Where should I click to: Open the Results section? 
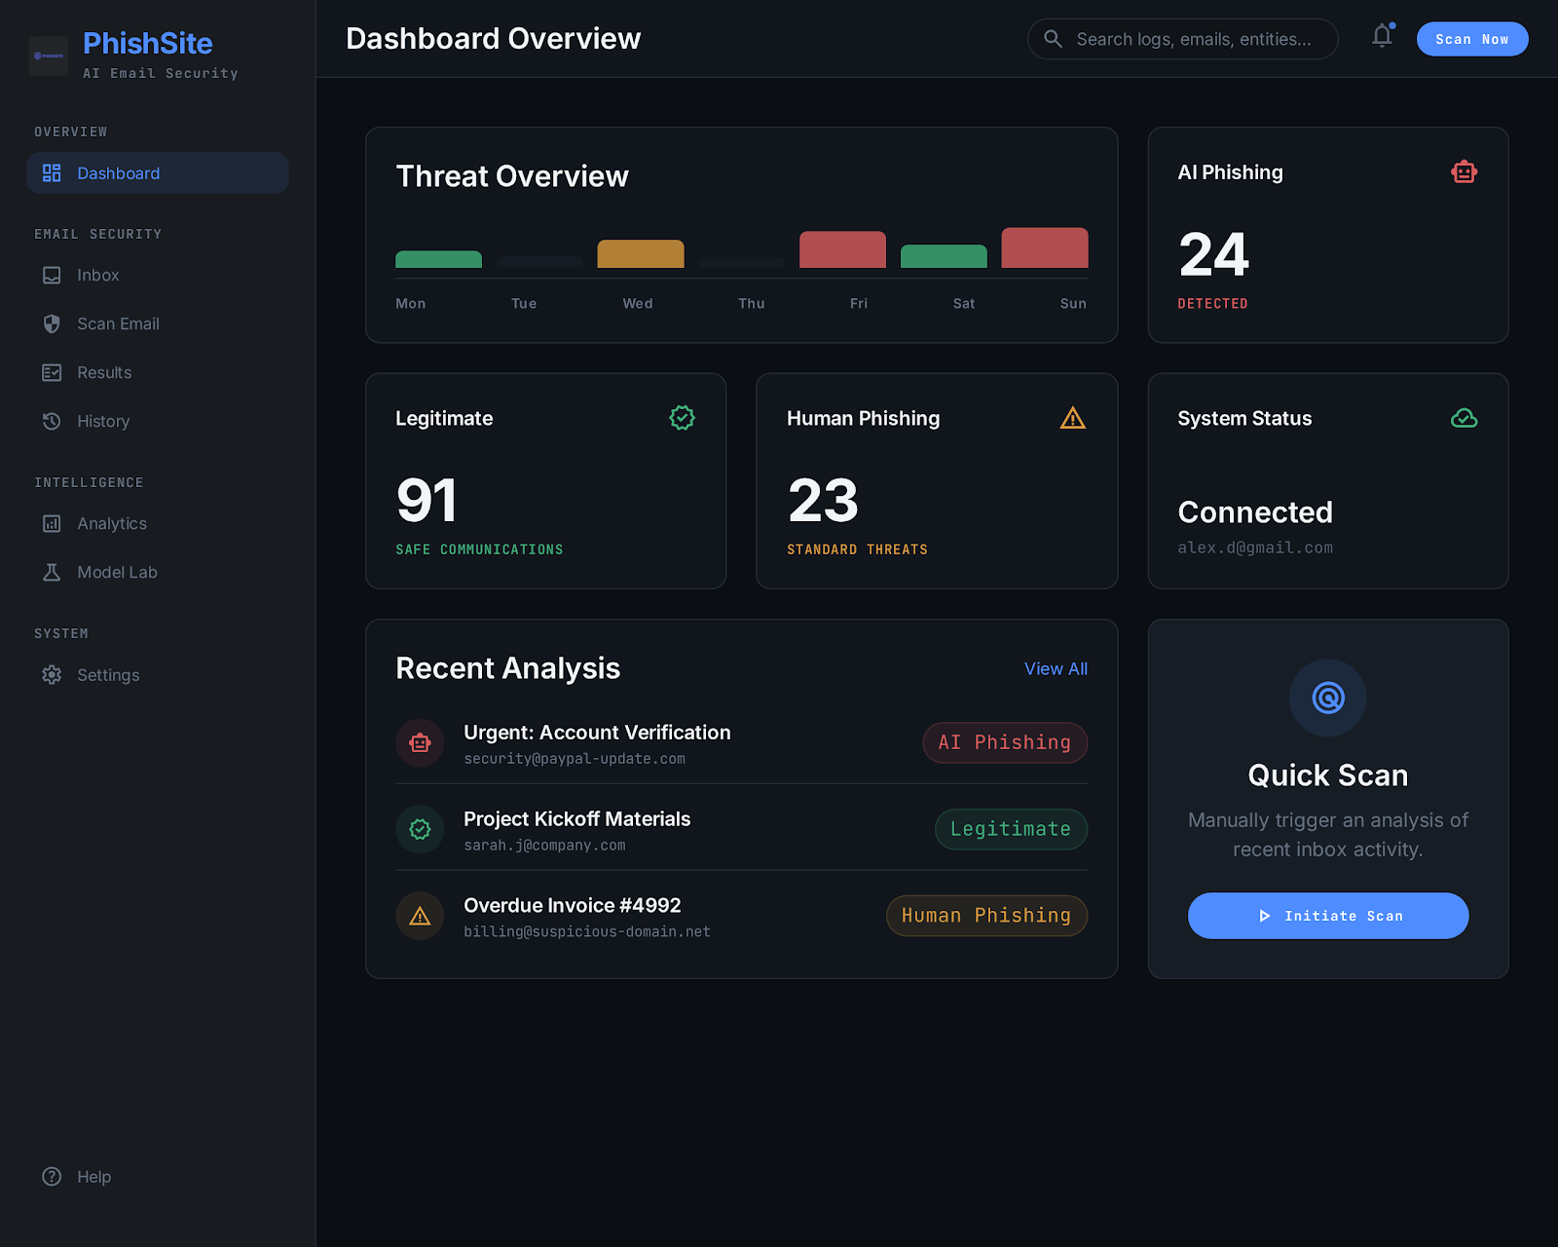pos(158,373)
